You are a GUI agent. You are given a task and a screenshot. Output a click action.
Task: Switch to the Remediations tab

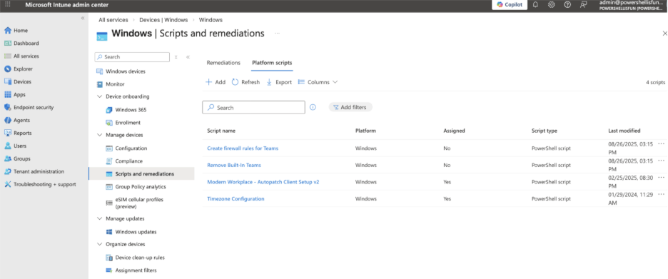(223, 63)
